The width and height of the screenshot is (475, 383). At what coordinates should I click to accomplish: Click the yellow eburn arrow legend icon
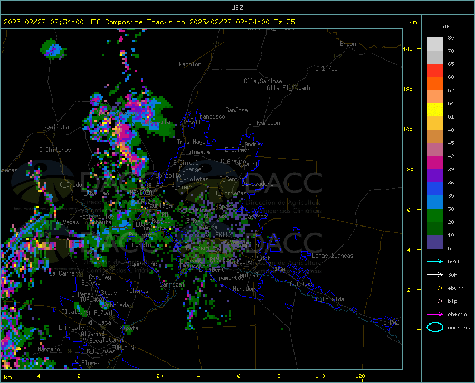[435, 288]
